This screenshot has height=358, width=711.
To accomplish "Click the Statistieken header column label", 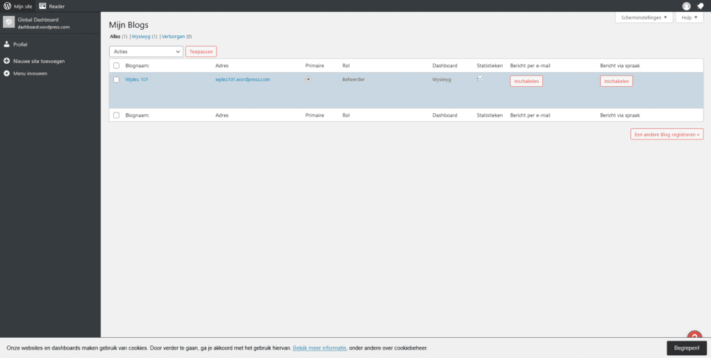I will tap(490, 66).
